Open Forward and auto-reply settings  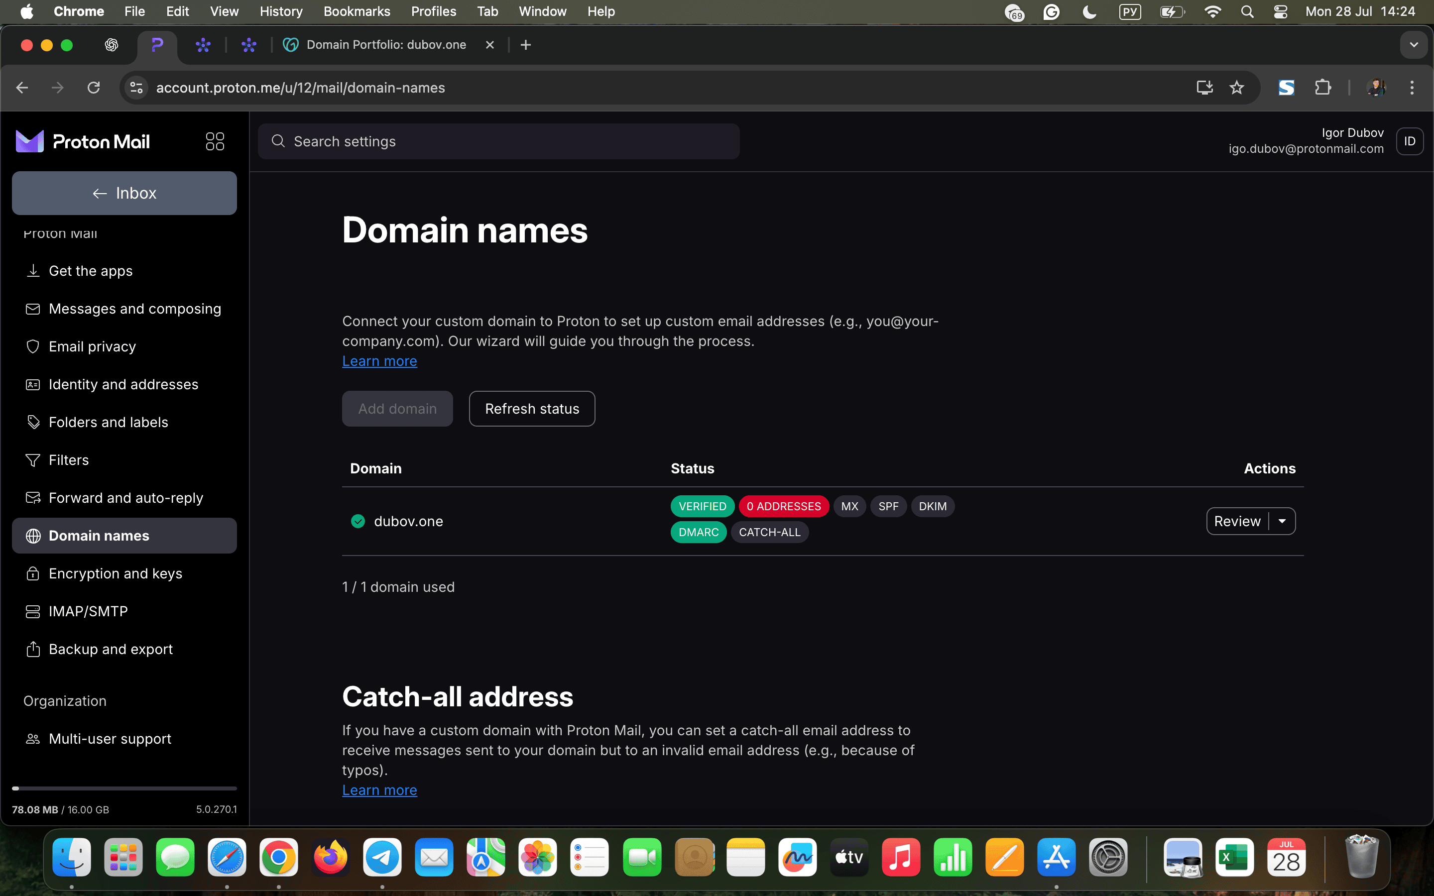point(124,498)
